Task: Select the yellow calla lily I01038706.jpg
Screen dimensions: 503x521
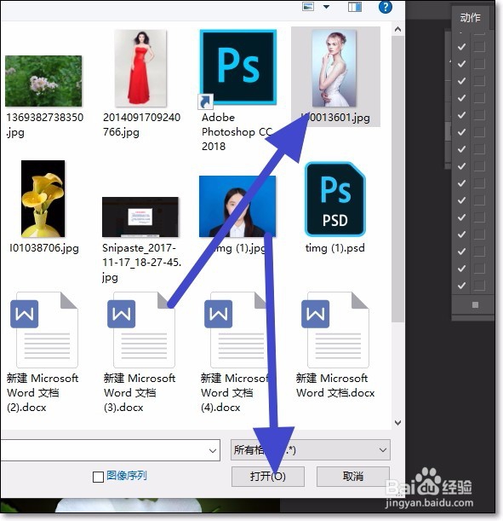Action: pos(43,199)
